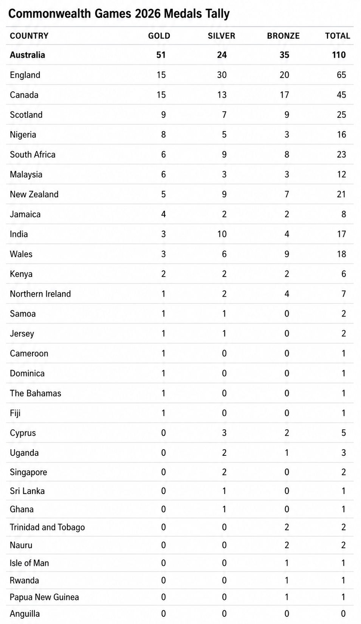Click The Bahamas country name
Screen dimensions: 361x624
point(36,393)
